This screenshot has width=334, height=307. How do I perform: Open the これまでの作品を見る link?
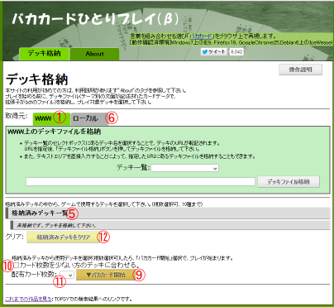(28, 299)
